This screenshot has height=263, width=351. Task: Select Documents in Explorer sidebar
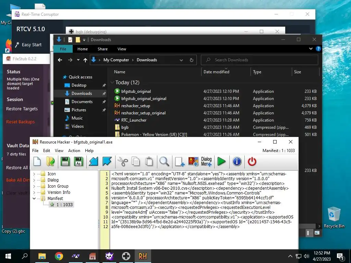[x=82, y=101]
